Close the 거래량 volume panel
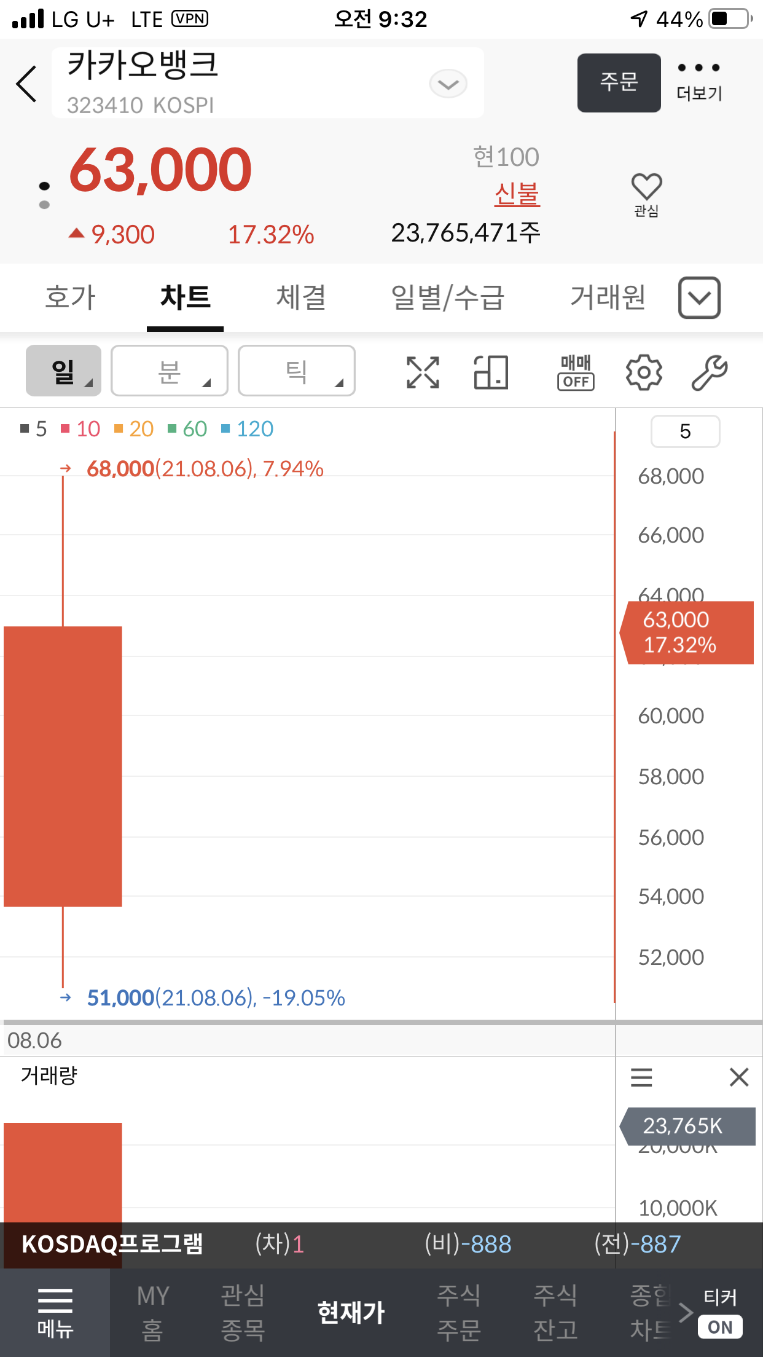The height and width of the screenshot is (1357, 763). (738, 1077)
